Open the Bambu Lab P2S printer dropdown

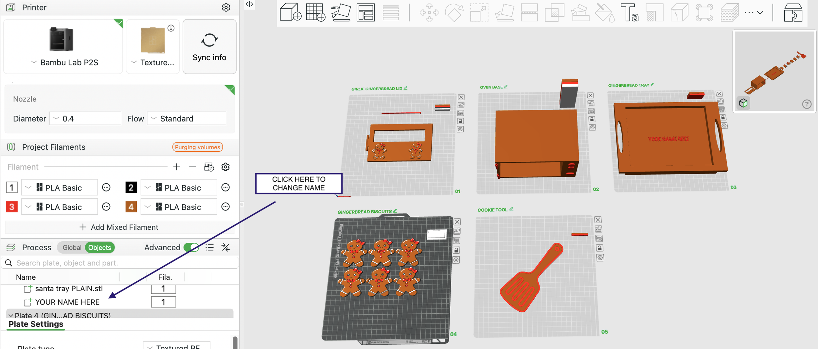[64, 62]
